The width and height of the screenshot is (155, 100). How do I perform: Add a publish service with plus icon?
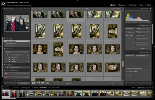[29, 71]
